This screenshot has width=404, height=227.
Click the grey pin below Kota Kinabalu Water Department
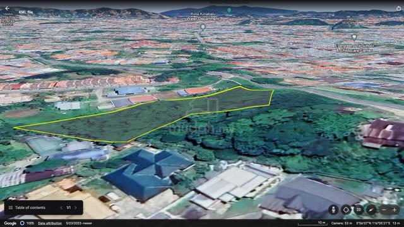coord(203,27)
